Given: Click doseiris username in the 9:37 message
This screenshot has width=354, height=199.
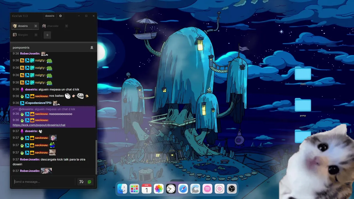Looking at the screenshot, I should [x=31, y=131].
